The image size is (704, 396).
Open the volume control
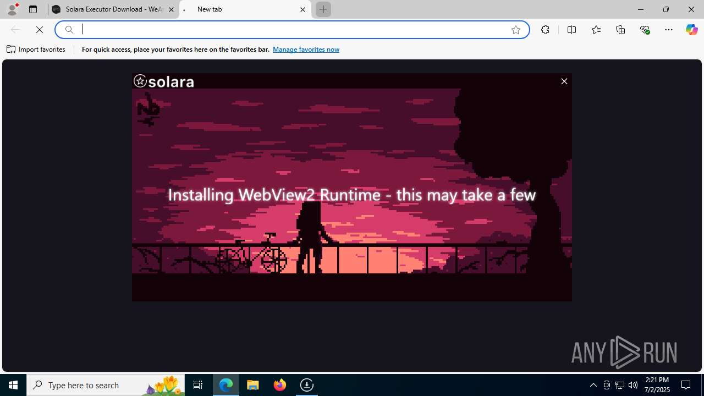coord(633,385)
